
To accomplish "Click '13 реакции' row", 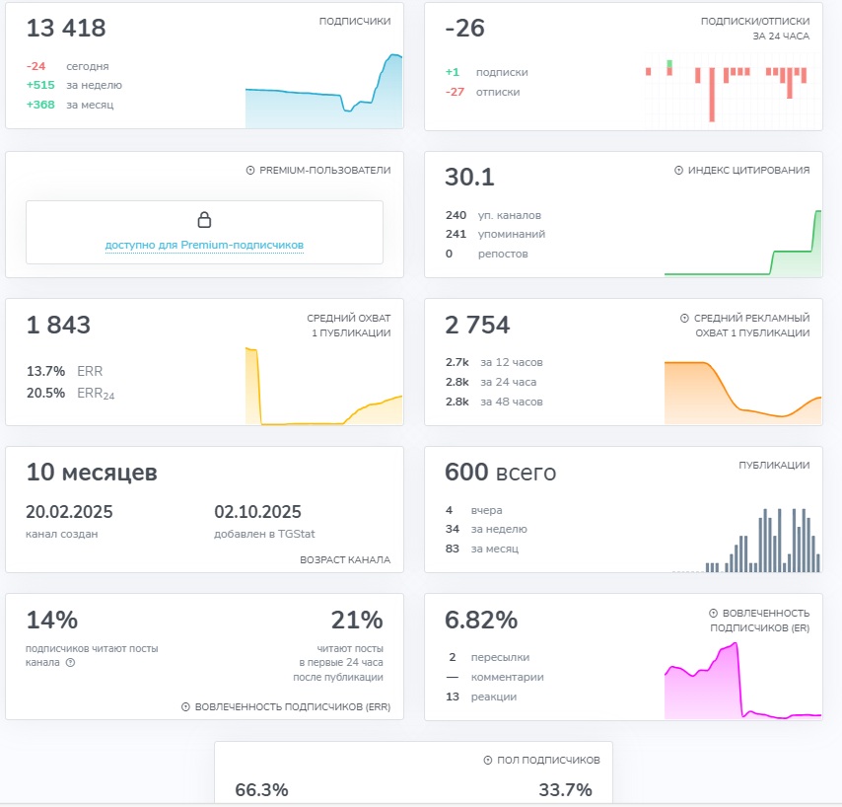I will coord(481,697).
